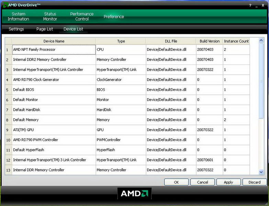Click the DLL File column header
This screenshot has height=206, width=269.
click(171, 41)
